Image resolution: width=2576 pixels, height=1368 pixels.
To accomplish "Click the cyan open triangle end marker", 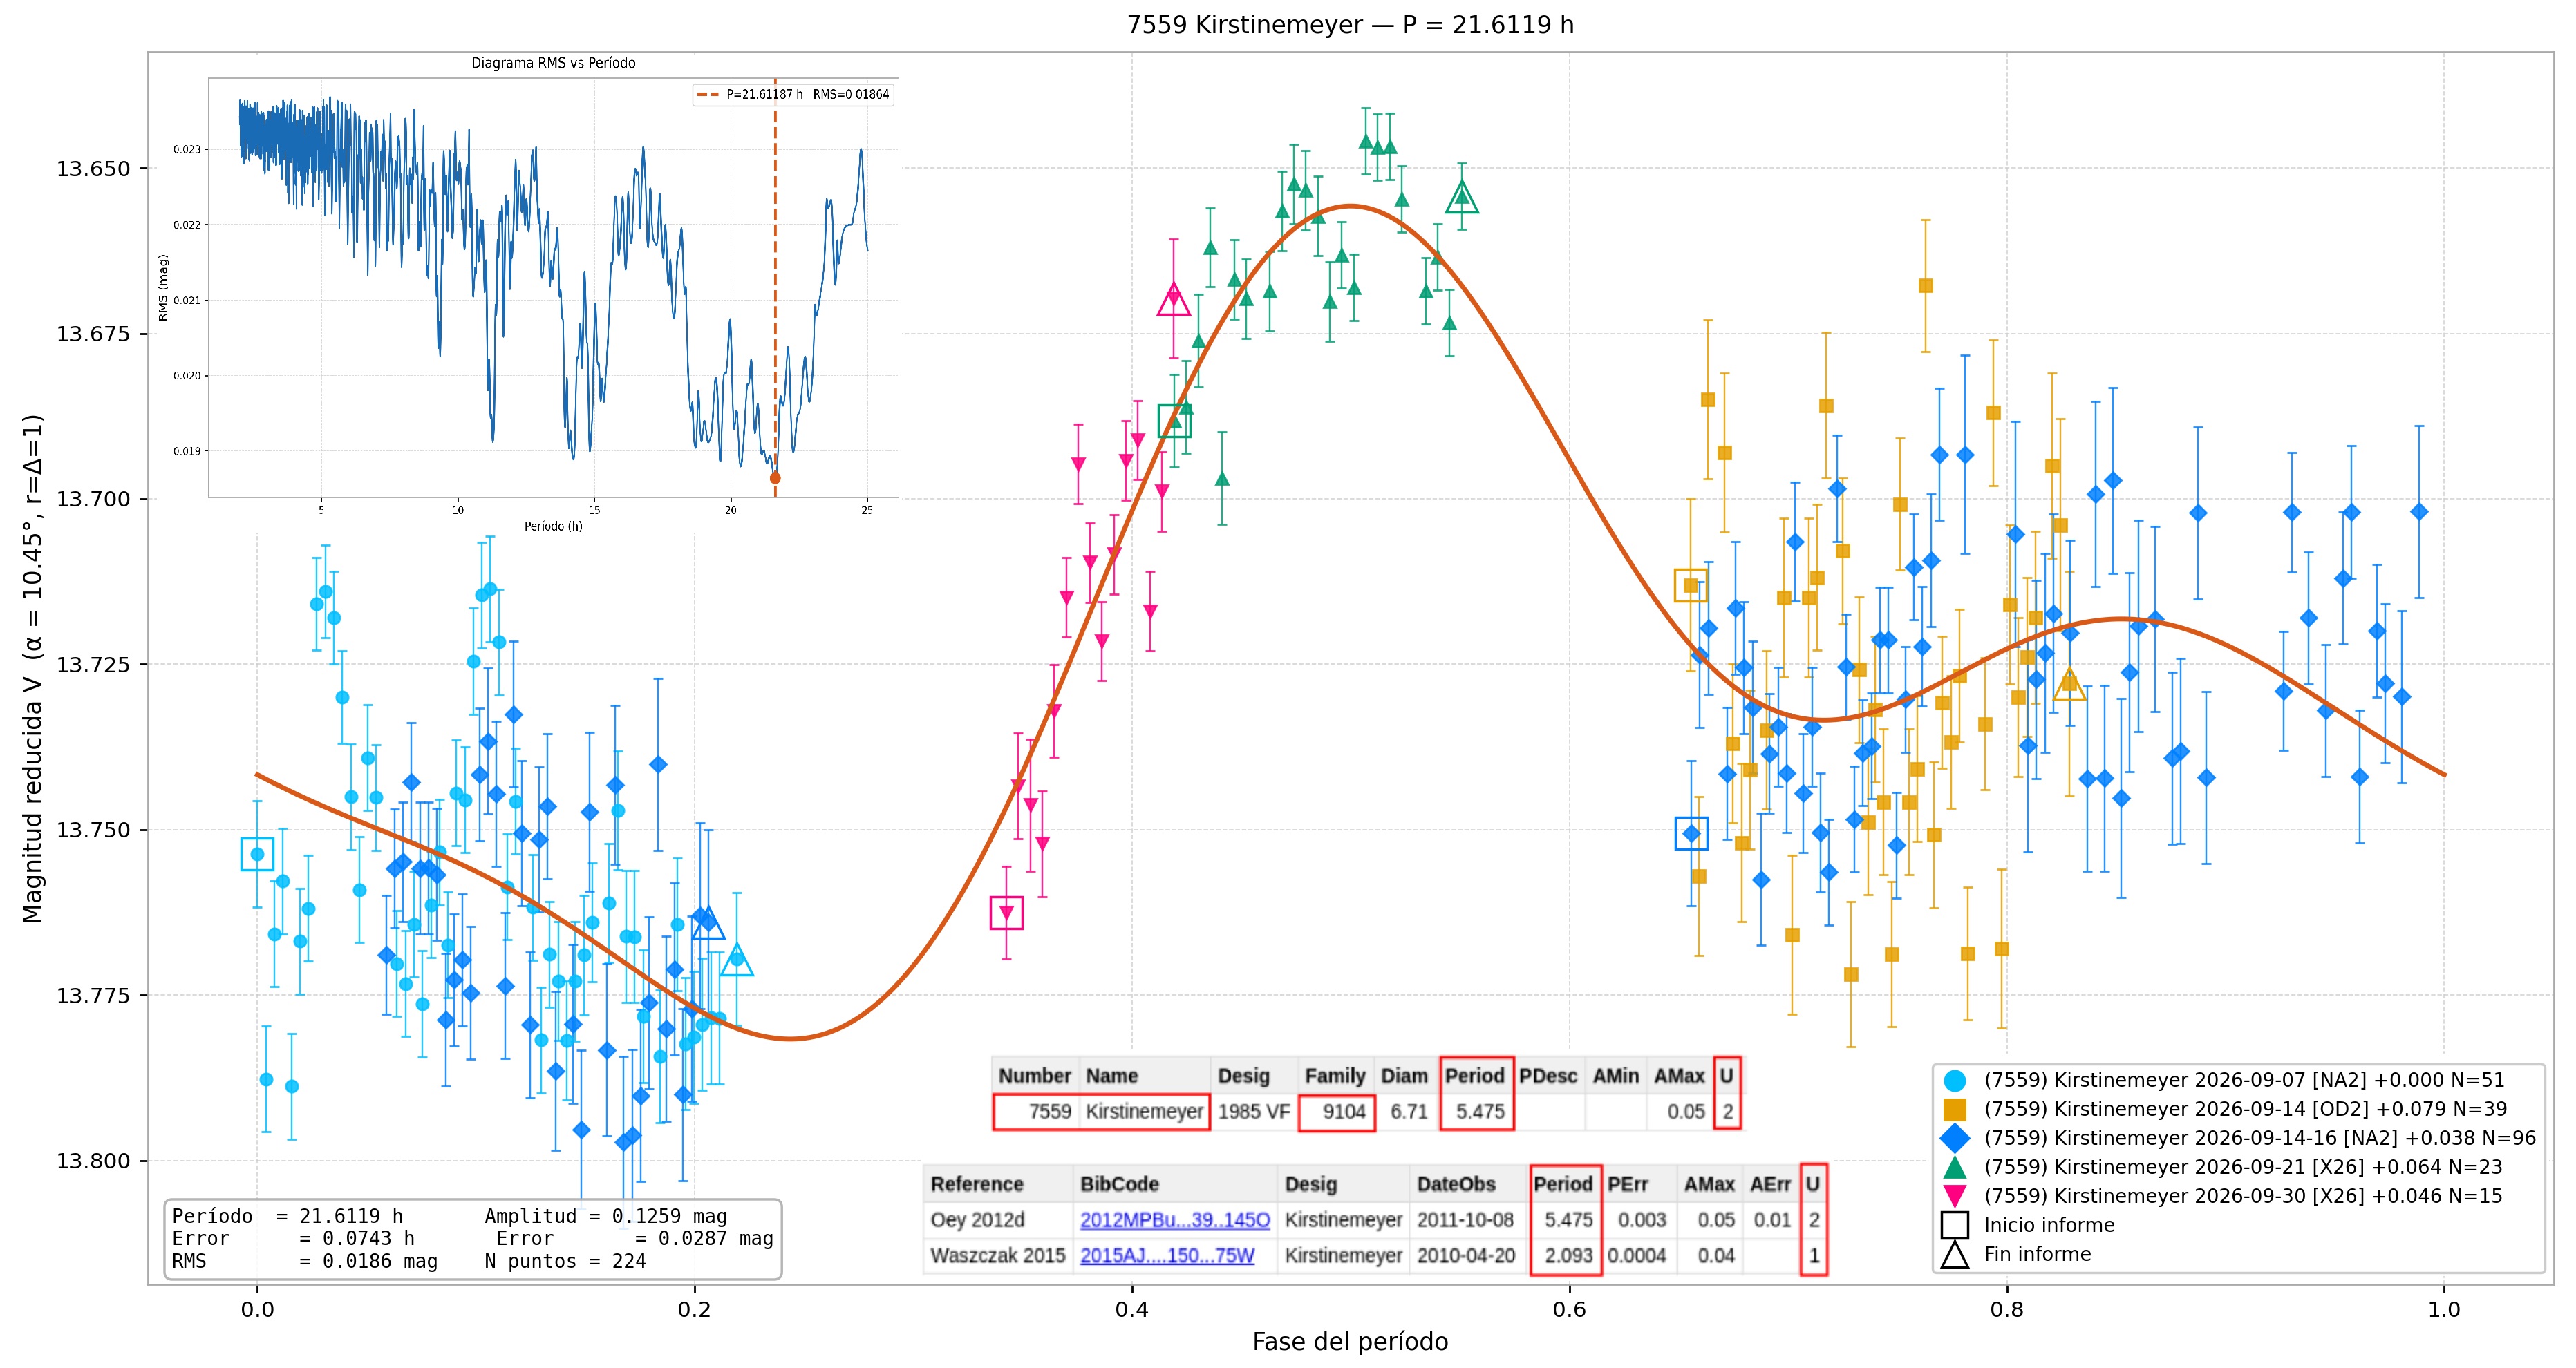I will (737, 959).
